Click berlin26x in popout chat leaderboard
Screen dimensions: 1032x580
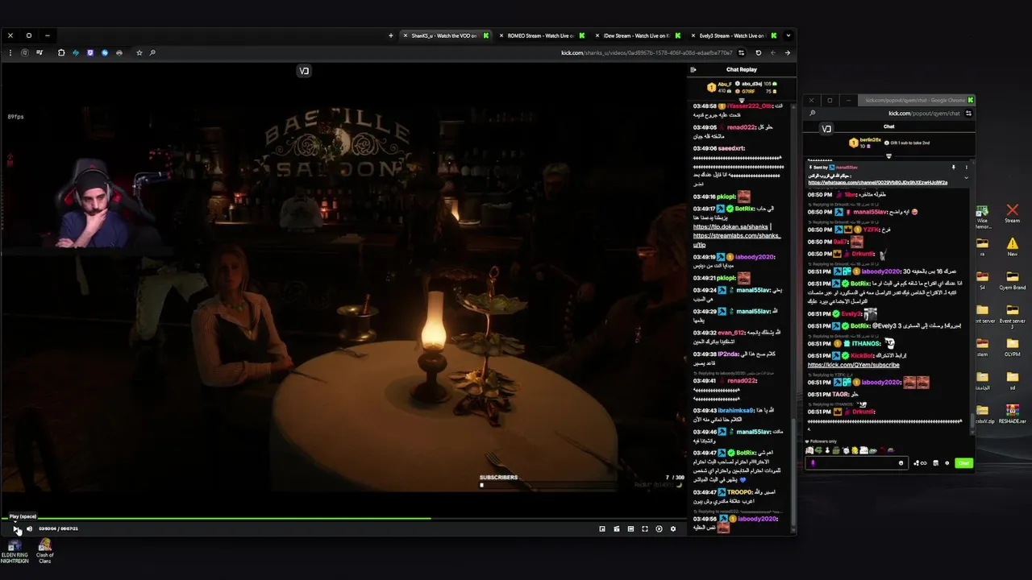click(870, 139)
